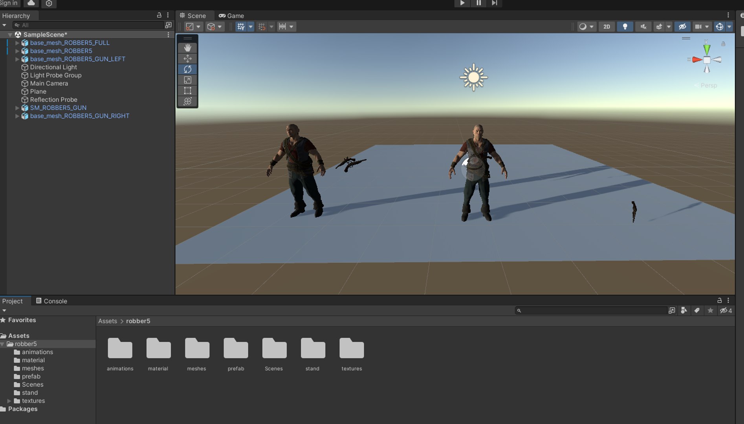This screenshot has height=424, width=744.
Task: Switch to the Console tab
Action: pos(51,301)
